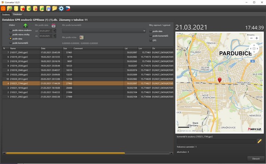
Task: Click the Date column header
Action: point(51,48)
